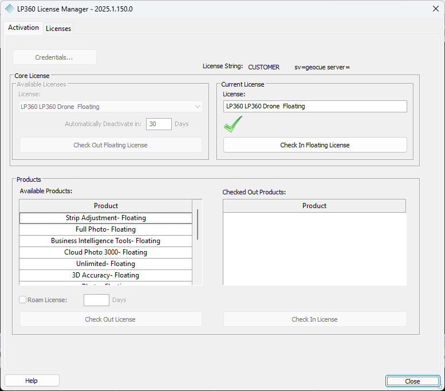Select Business Intelligence Tools- Floating row
The width and height of the screenshot is (445, 391).
[106, 241]
